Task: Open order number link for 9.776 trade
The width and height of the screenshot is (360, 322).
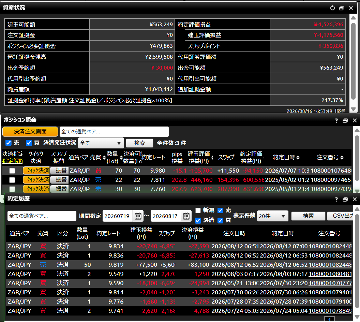Action: tap(330, 301)
